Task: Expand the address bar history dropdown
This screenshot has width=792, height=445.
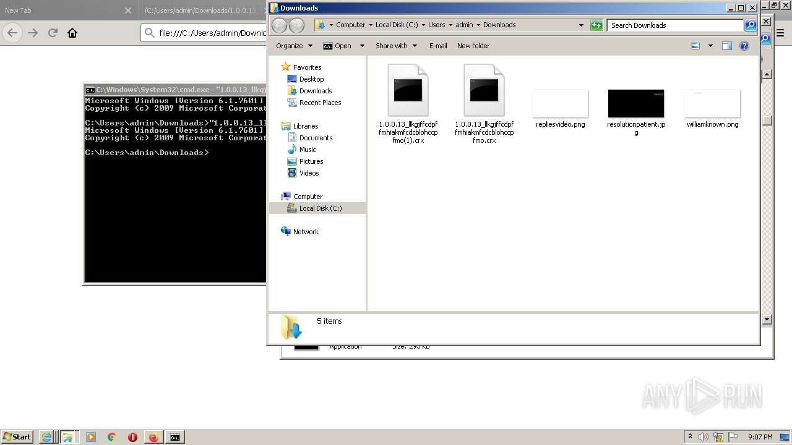Action: 581,25
